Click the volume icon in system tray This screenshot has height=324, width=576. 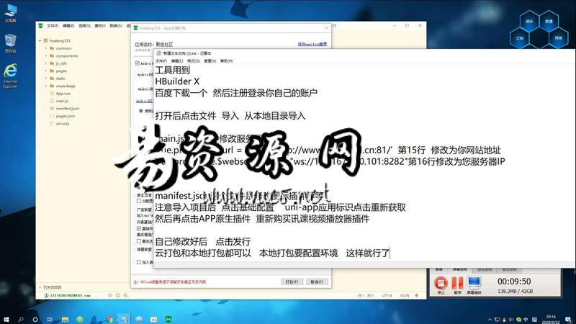click(x=511, y=320)
